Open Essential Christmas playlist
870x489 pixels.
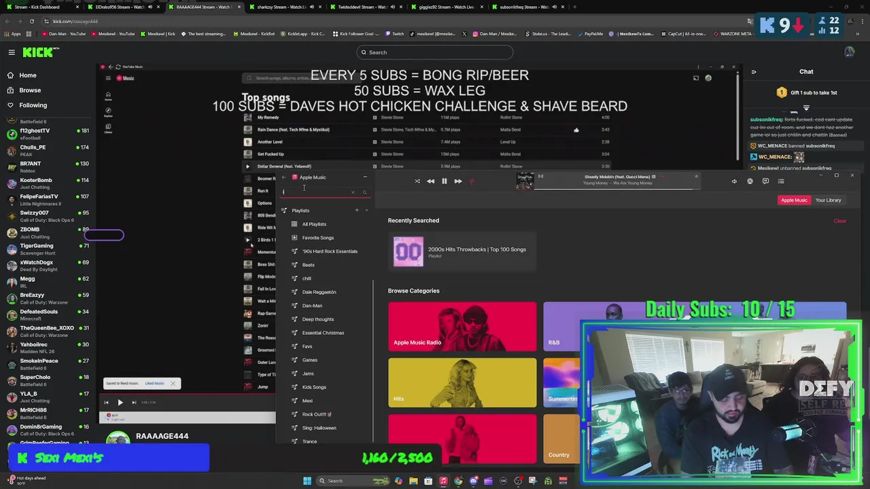click(x=323, y=333)
